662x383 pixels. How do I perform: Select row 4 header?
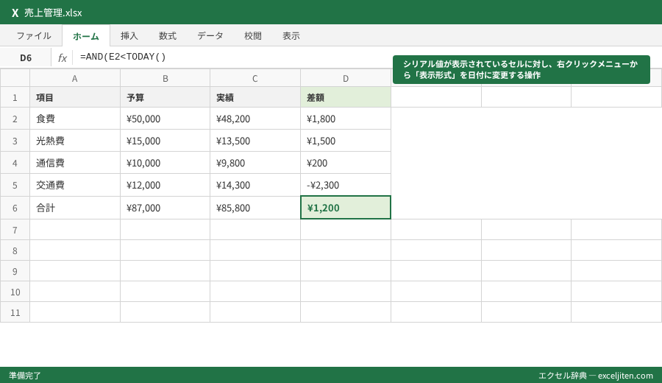point(15,162)
